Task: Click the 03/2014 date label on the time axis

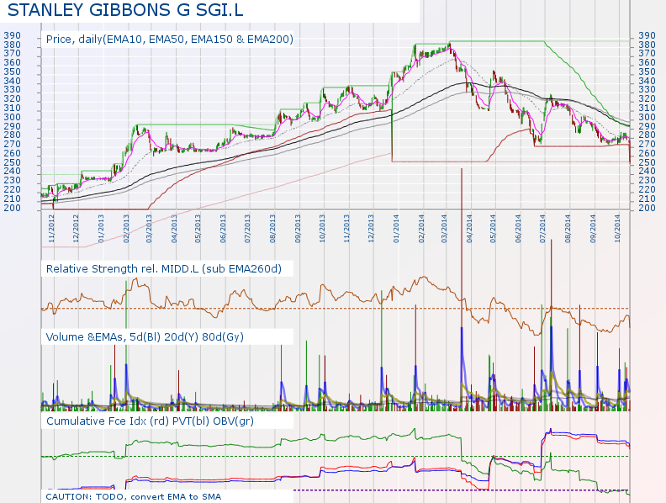Action: [x=444, y=229]
